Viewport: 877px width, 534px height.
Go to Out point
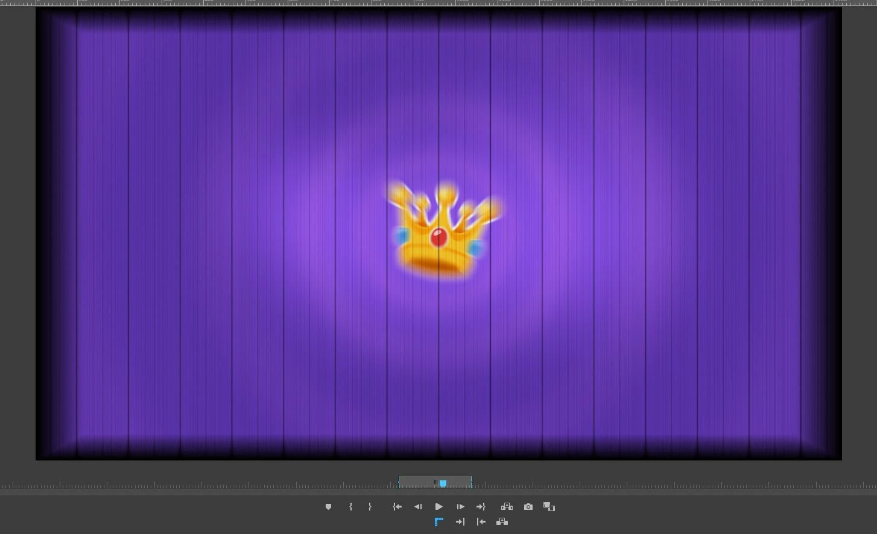pos(481,507)
